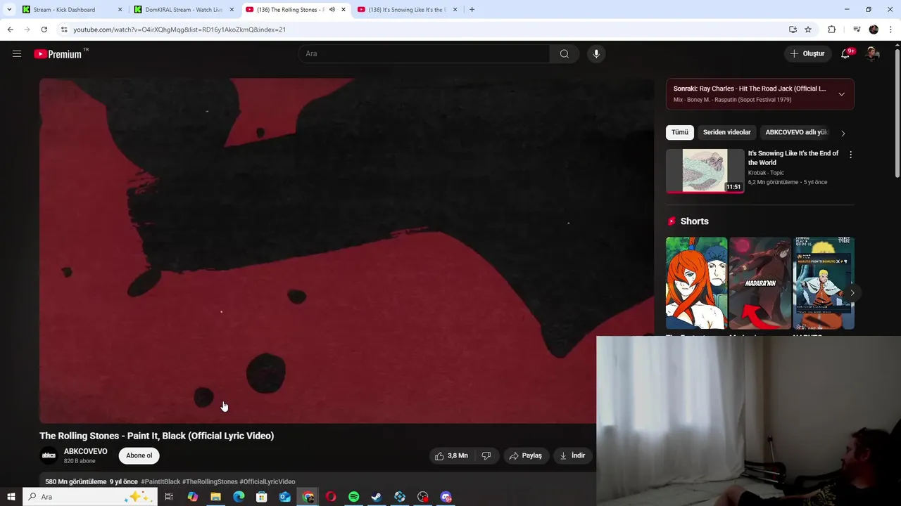This screenshot has width=901, height=506.
Task: View site information icon in address bar
Action: pos(64,30)
